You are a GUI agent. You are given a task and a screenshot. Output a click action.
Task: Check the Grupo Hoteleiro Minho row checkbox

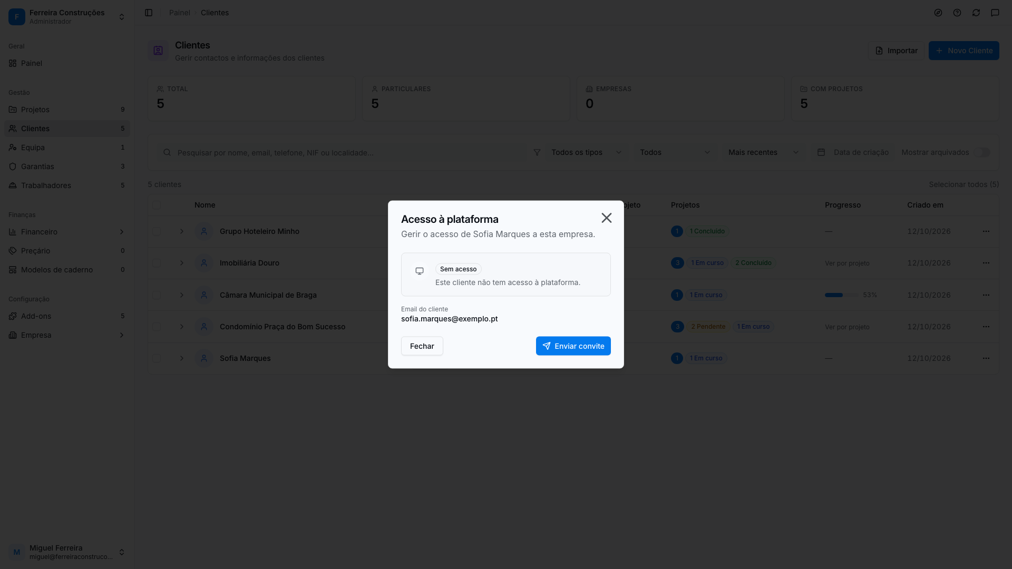click(x=157, y=231)
